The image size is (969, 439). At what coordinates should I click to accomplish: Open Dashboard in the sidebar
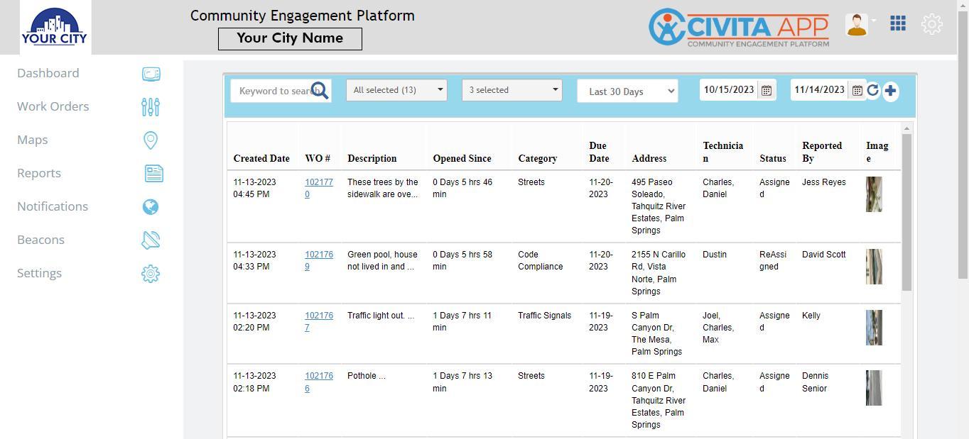(48, 73)
